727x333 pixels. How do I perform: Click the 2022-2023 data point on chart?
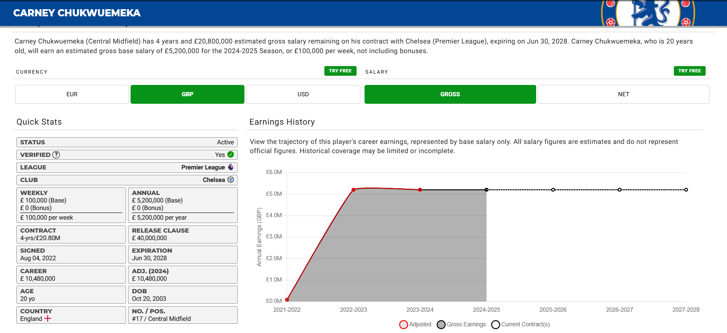tap(354, 190)
